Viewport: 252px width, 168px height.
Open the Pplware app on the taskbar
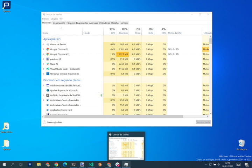[x=30, y=164]
